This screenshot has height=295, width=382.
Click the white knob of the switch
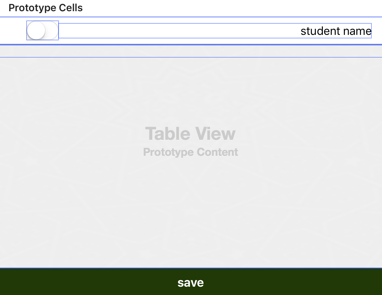[36, 31]
